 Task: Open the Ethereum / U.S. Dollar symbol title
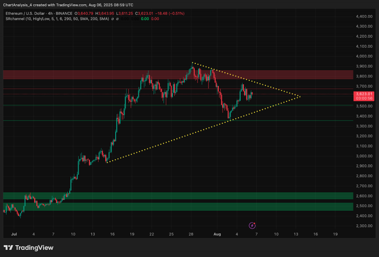click(x=25, y=14)
